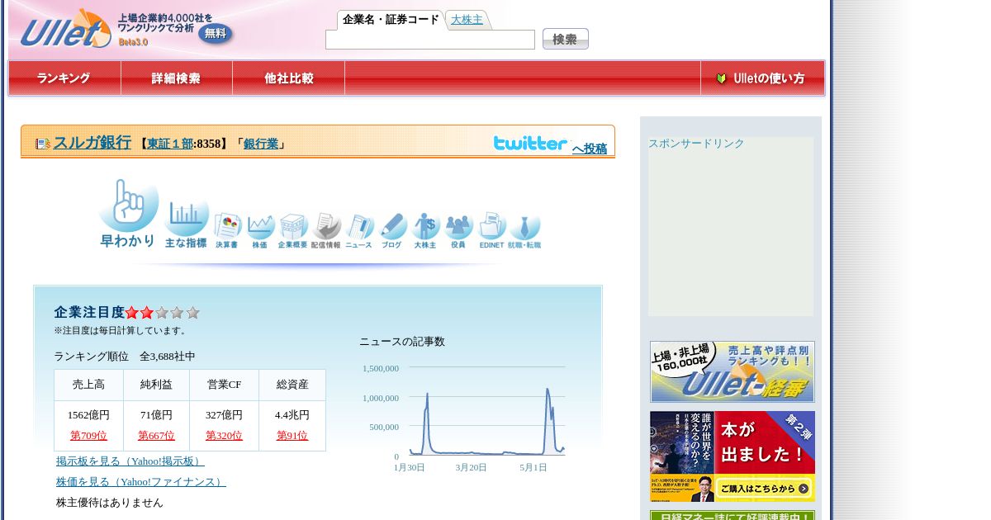Open the 決算書 financial statements icon

click(227, 230)
